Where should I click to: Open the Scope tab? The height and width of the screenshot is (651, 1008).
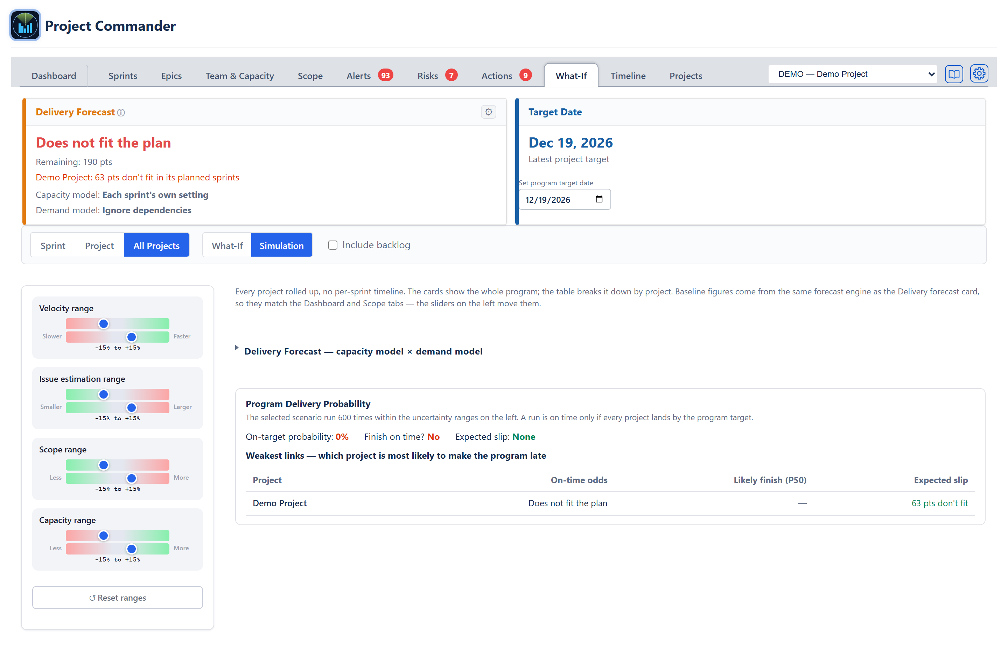pyautogui.click(x=310, y=76)
